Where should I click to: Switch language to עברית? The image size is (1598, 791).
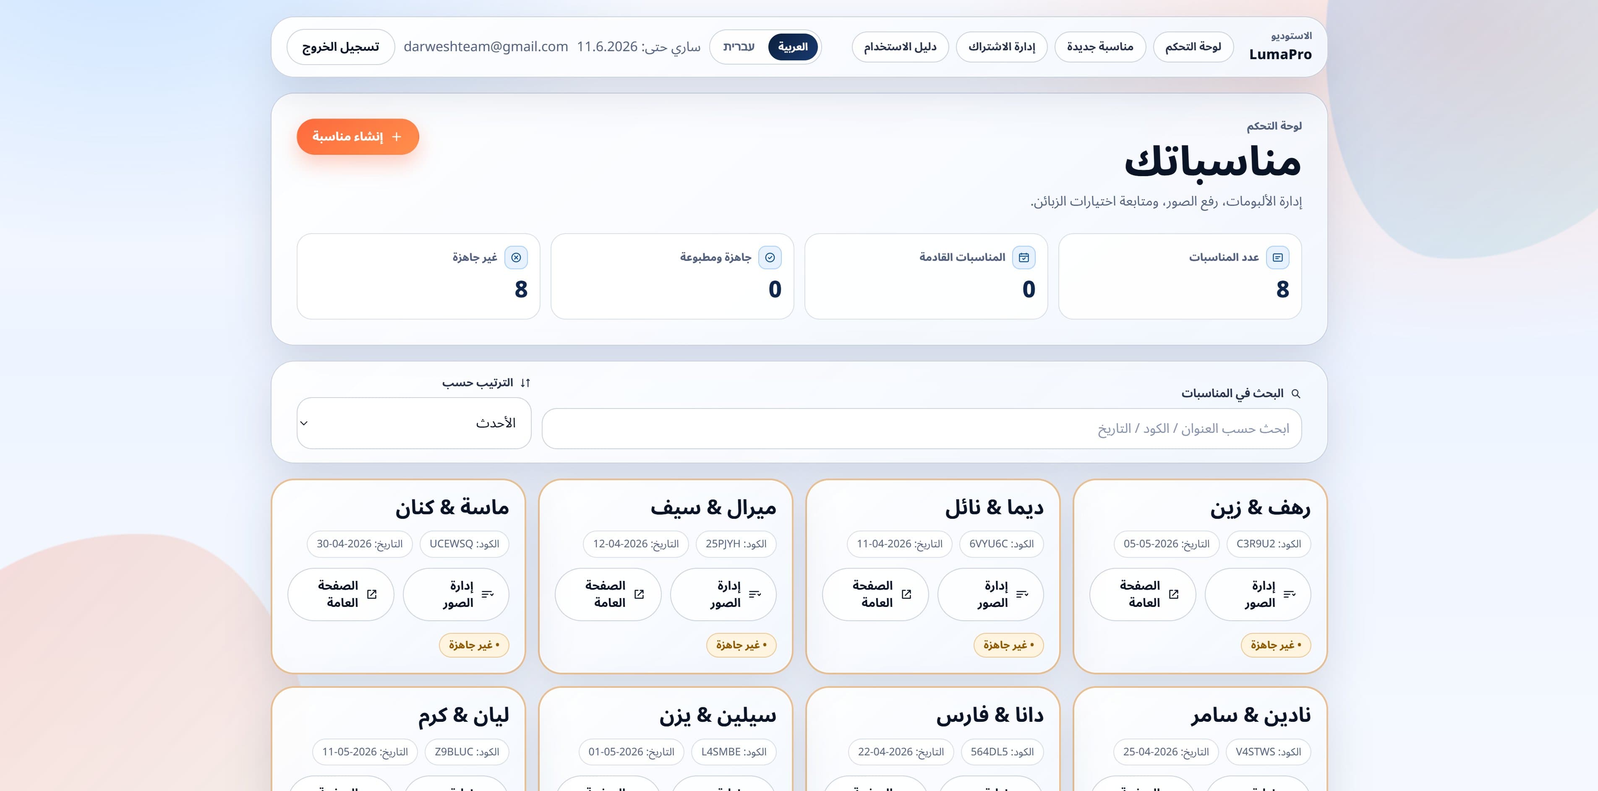point(739,47)
